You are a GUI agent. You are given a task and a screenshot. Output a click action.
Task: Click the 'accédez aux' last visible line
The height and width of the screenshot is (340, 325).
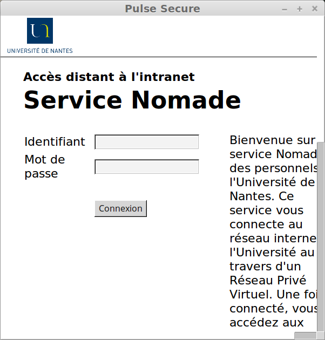click(x=266, y=323)
